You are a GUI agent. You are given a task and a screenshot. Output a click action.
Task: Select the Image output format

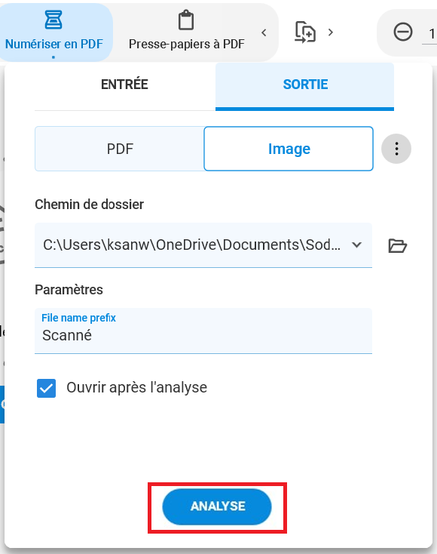click(289, 149)
